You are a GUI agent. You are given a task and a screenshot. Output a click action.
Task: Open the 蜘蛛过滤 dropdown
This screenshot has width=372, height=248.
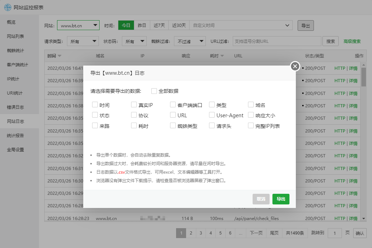pyautogui.click(x=190, y=41)
